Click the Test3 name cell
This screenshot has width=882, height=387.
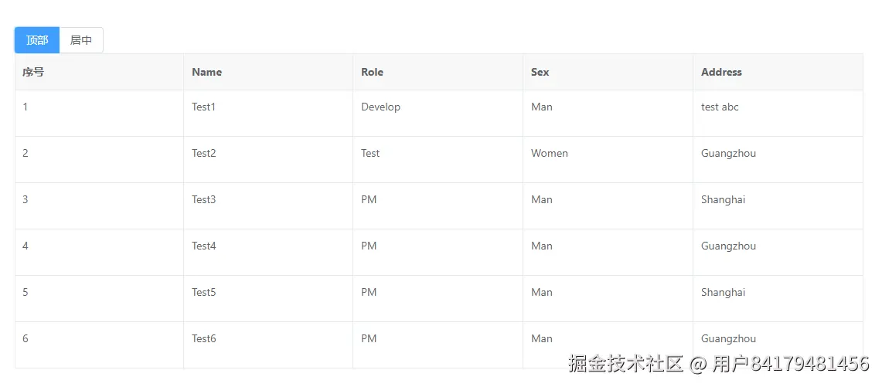[x=204, y=200]
